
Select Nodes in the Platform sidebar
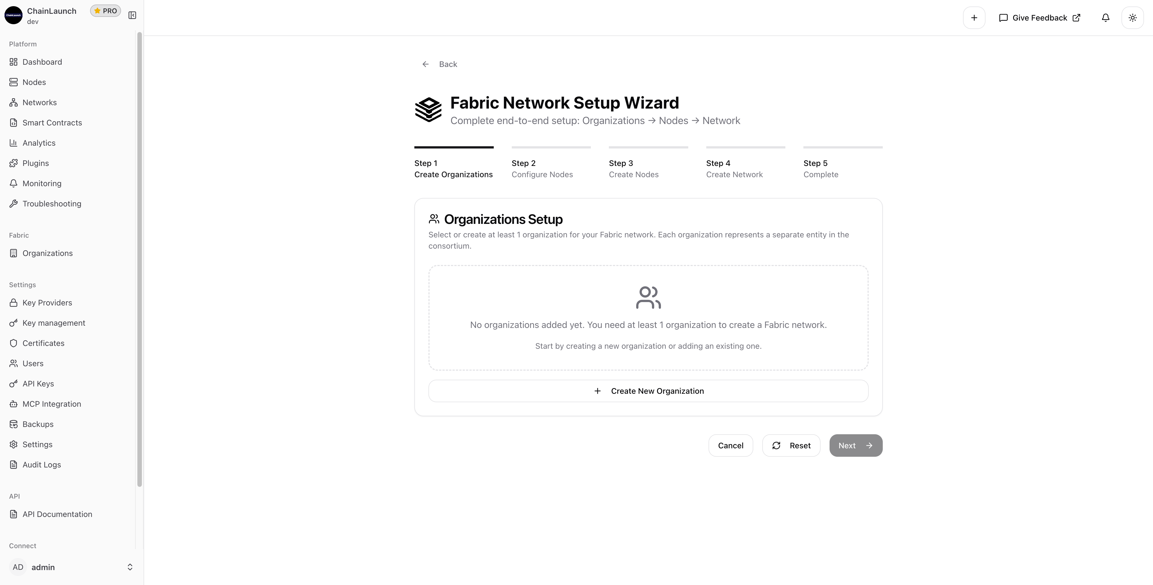(34, 82)
